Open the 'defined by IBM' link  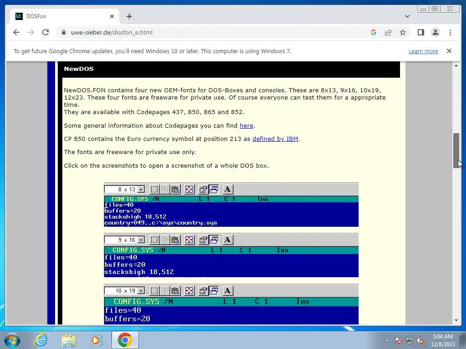click(x=275, y=139)
